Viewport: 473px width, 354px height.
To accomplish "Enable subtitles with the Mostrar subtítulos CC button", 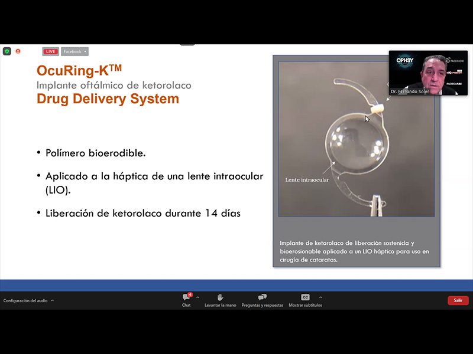I will (x=305, y=297).
